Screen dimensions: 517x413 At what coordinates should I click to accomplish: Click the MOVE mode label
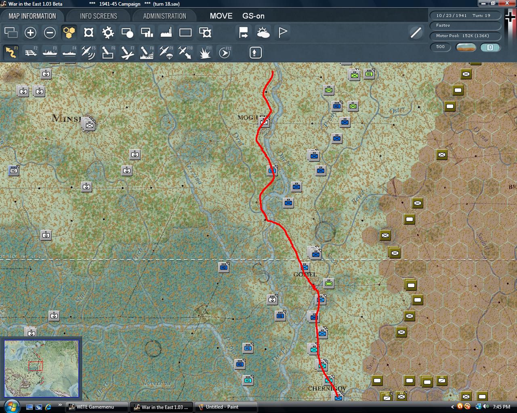pyautogui.click(x=221, y=16)
